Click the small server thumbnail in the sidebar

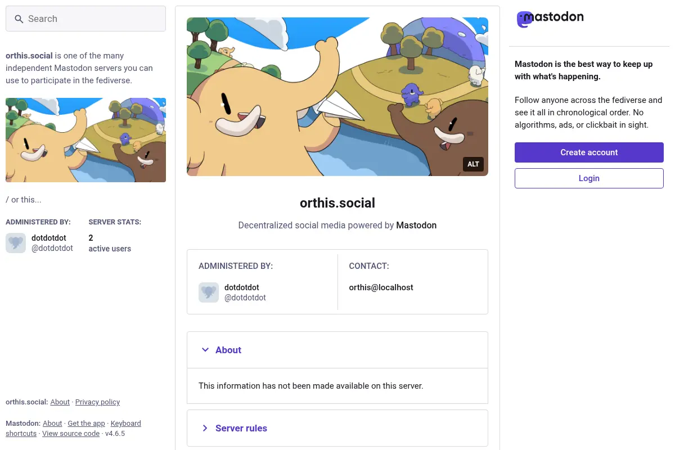coord(85,140)
